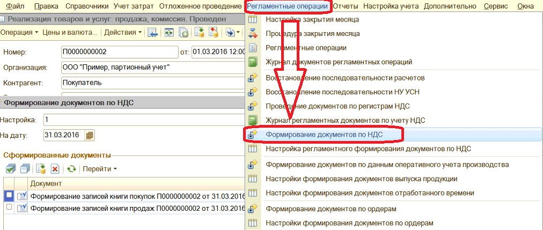The image size is (543, 230).
Task: Select Формирование документов по НДС menu entry
Action: point(332,134)
